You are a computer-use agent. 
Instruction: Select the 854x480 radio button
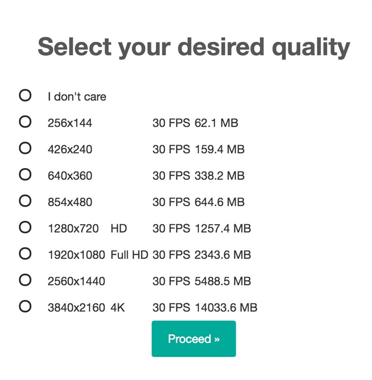tap(25, 201)
